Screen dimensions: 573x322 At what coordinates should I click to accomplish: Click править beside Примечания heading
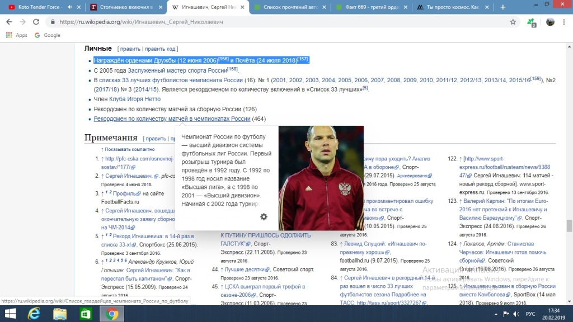coord(156,139)
